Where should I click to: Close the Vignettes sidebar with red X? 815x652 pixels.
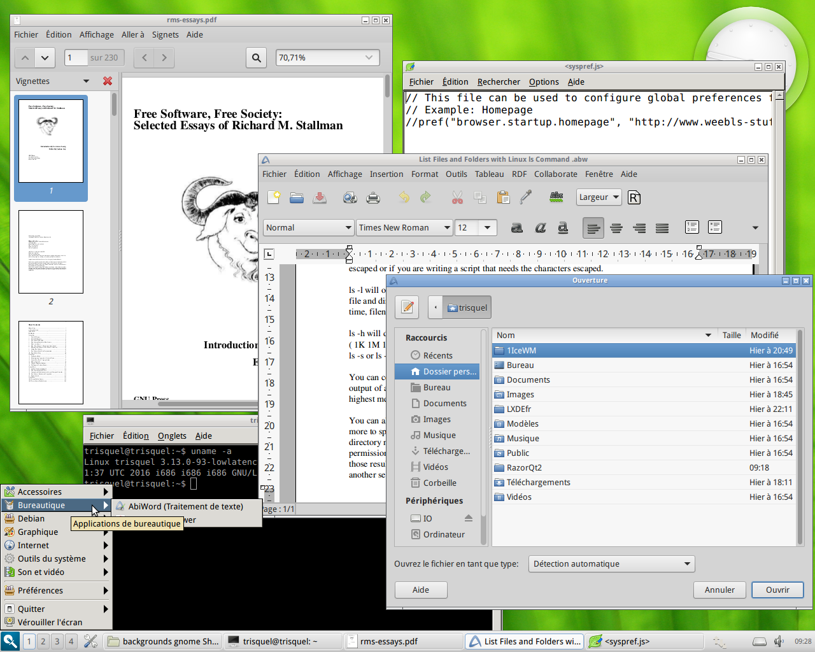pyautogui.click(x=108, y=81)
